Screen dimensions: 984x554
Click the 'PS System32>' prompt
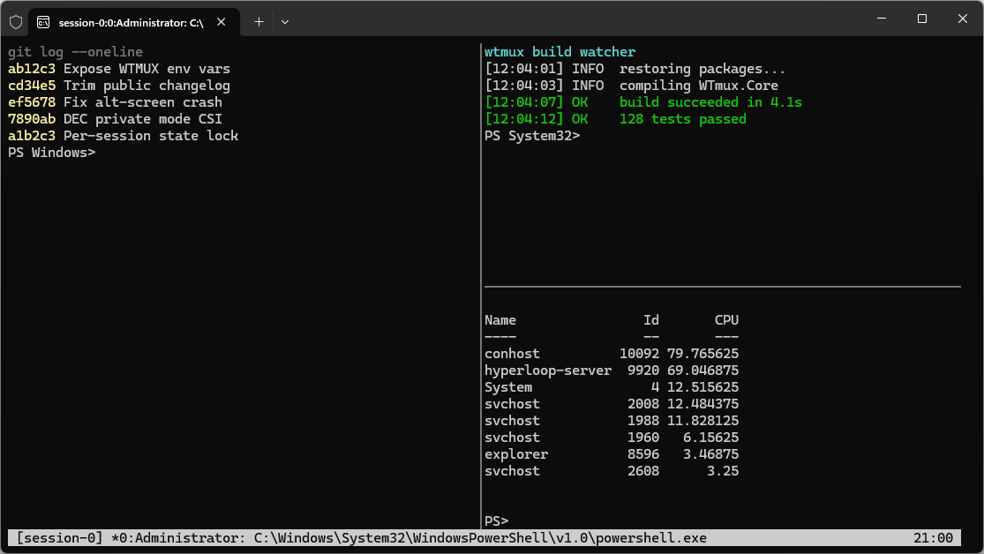[x=532, y=136]
